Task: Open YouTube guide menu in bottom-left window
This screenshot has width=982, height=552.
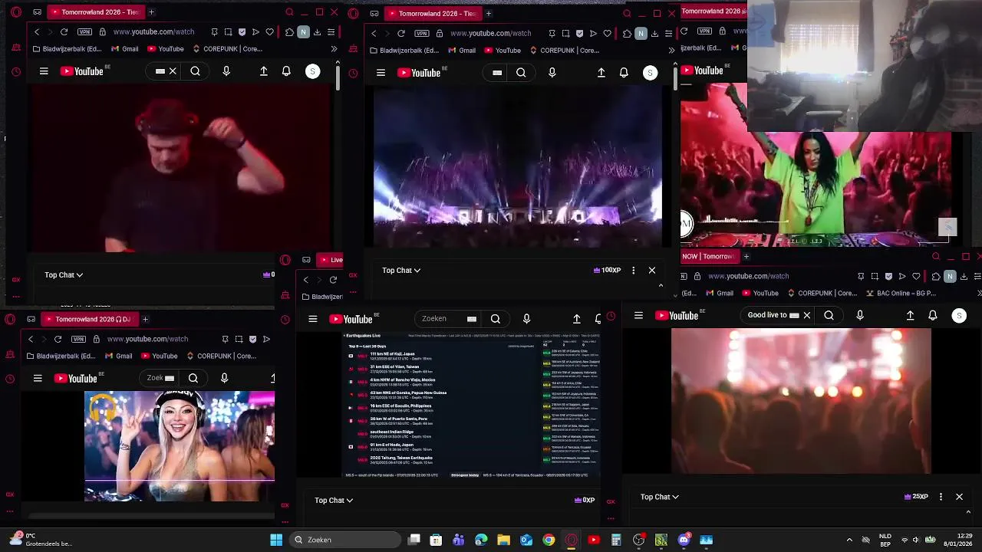Action: point(38,378)
